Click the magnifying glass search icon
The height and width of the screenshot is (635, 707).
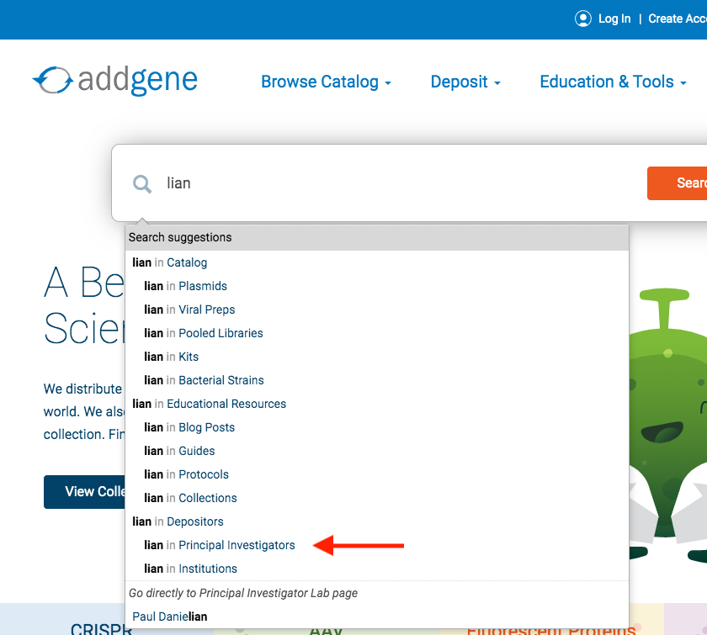point(142,184)
